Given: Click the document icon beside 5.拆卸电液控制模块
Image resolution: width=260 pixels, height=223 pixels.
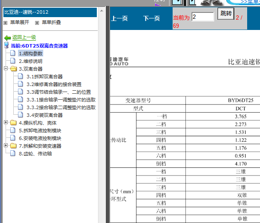Looking at the screenshot, I should pyautogui.click(x=12, y=130).
